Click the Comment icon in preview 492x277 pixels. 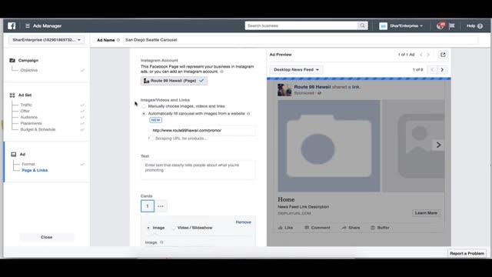[x=307, y=228]
